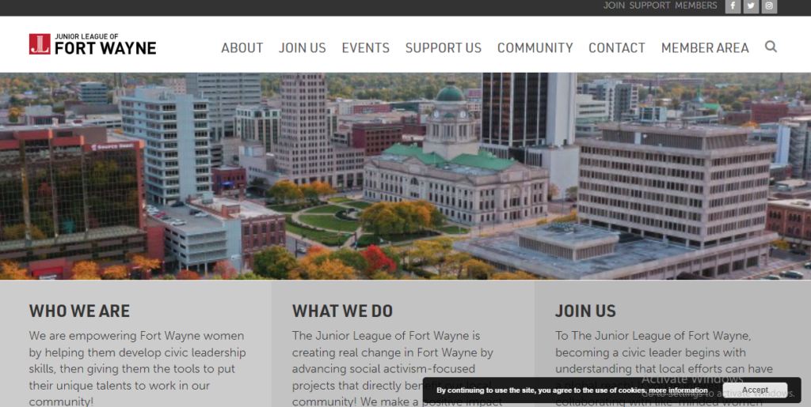Go to the EVENTS menu

tap(366, 48)
